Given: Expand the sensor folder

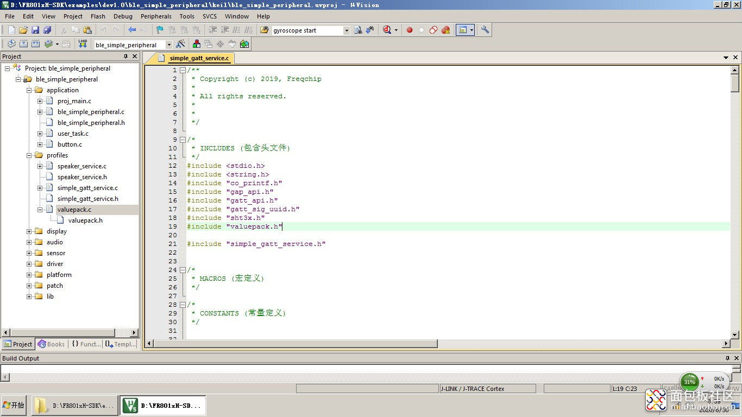Looking at the screenshot, I should click(29, 253).
